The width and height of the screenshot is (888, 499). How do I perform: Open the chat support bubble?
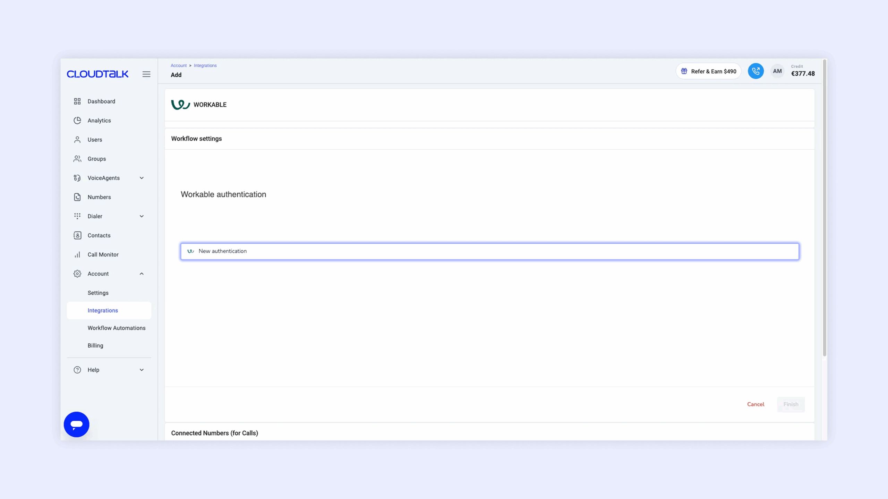[76, 424]
